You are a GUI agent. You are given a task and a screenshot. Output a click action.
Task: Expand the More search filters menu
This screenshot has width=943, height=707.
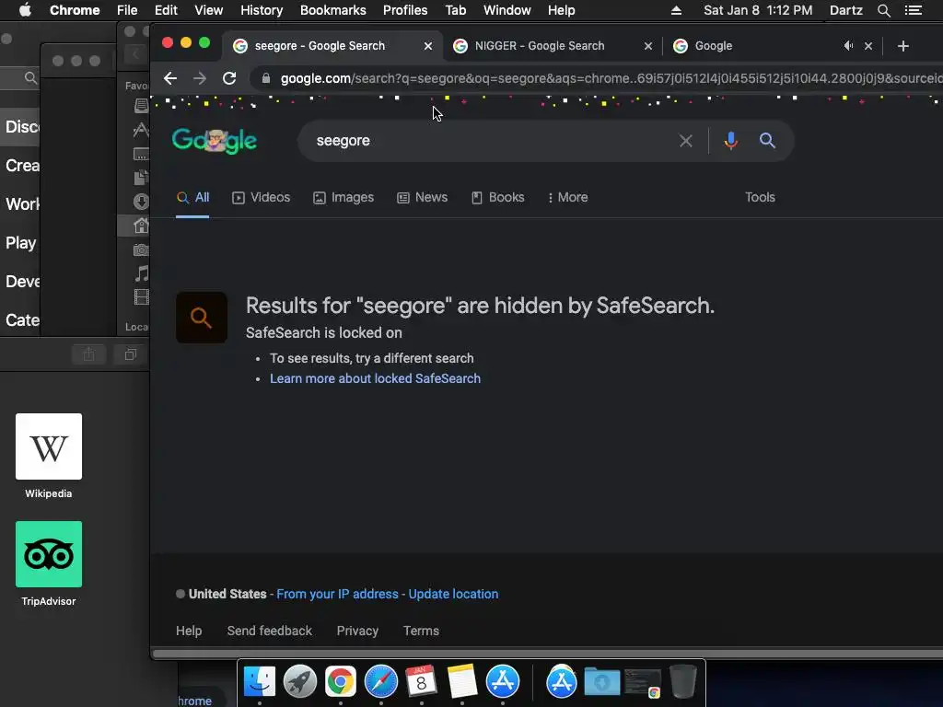(x=567, y=197)
